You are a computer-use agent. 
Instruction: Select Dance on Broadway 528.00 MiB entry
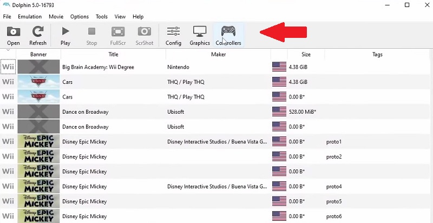coord(85,112)
